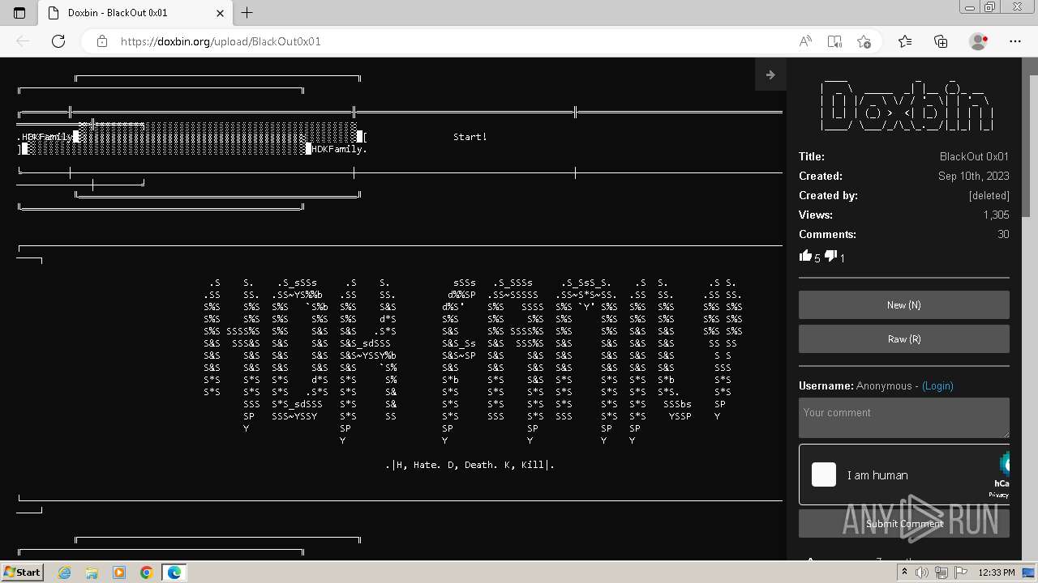Open tab actions menu icon

point(19,13)
